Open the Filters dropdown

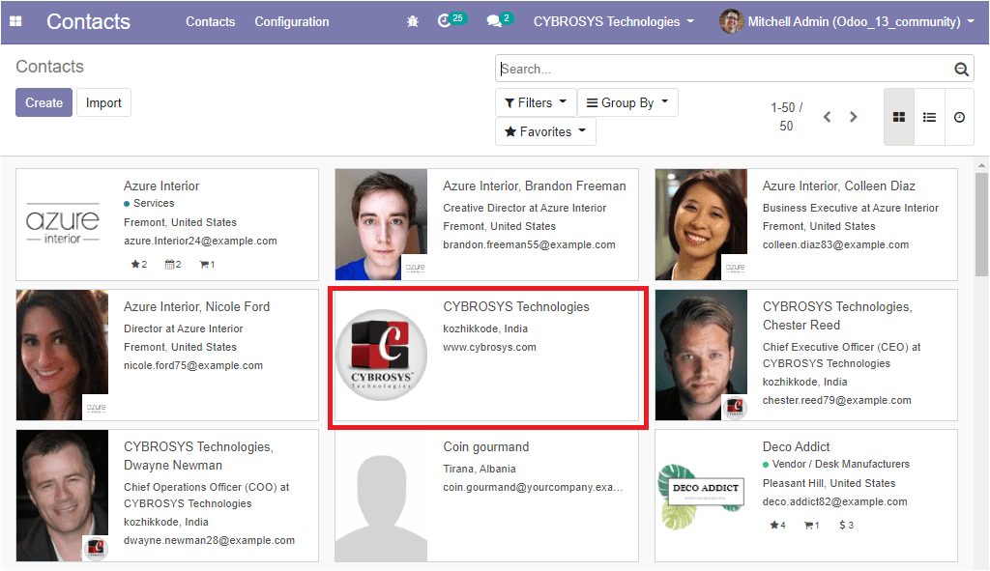click(536, 102)
